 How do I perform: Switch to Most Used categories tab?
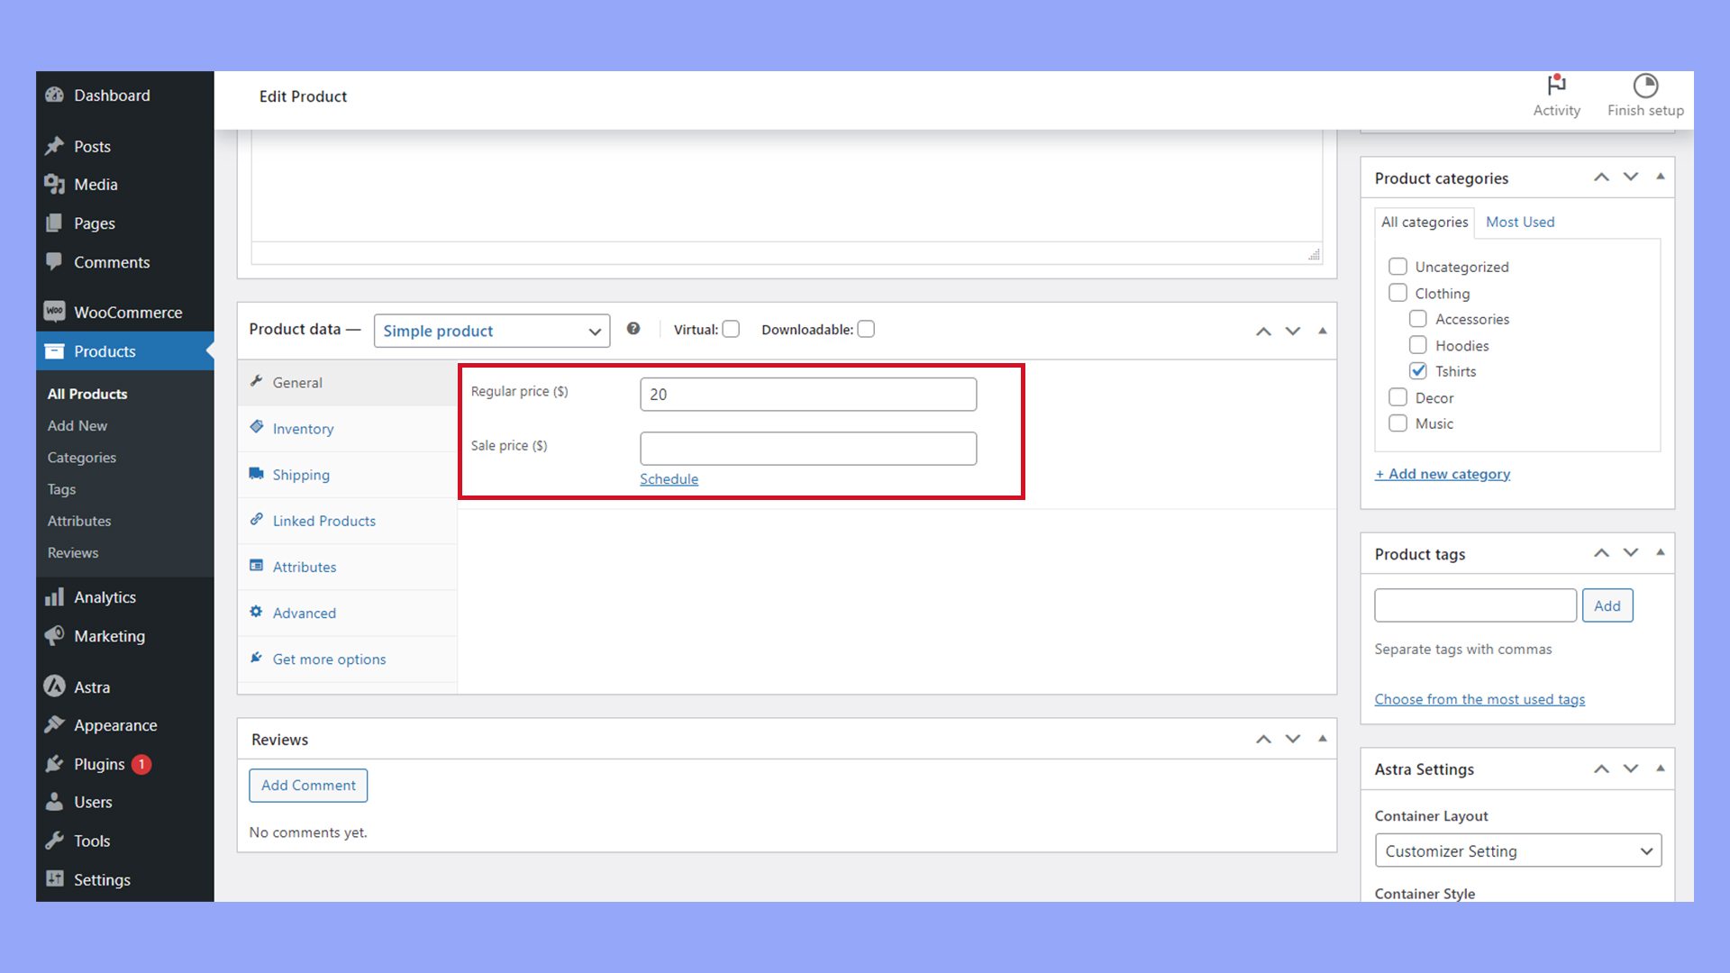click(1519, 223)
